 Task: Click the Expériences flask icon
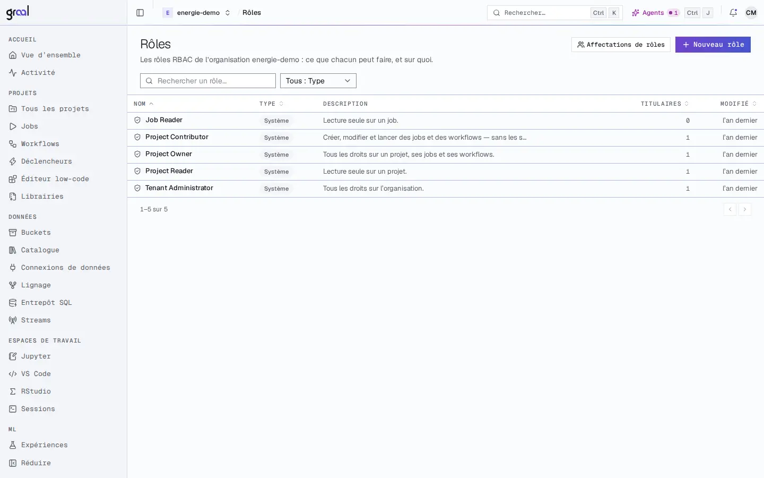click(x=13, y=445)
